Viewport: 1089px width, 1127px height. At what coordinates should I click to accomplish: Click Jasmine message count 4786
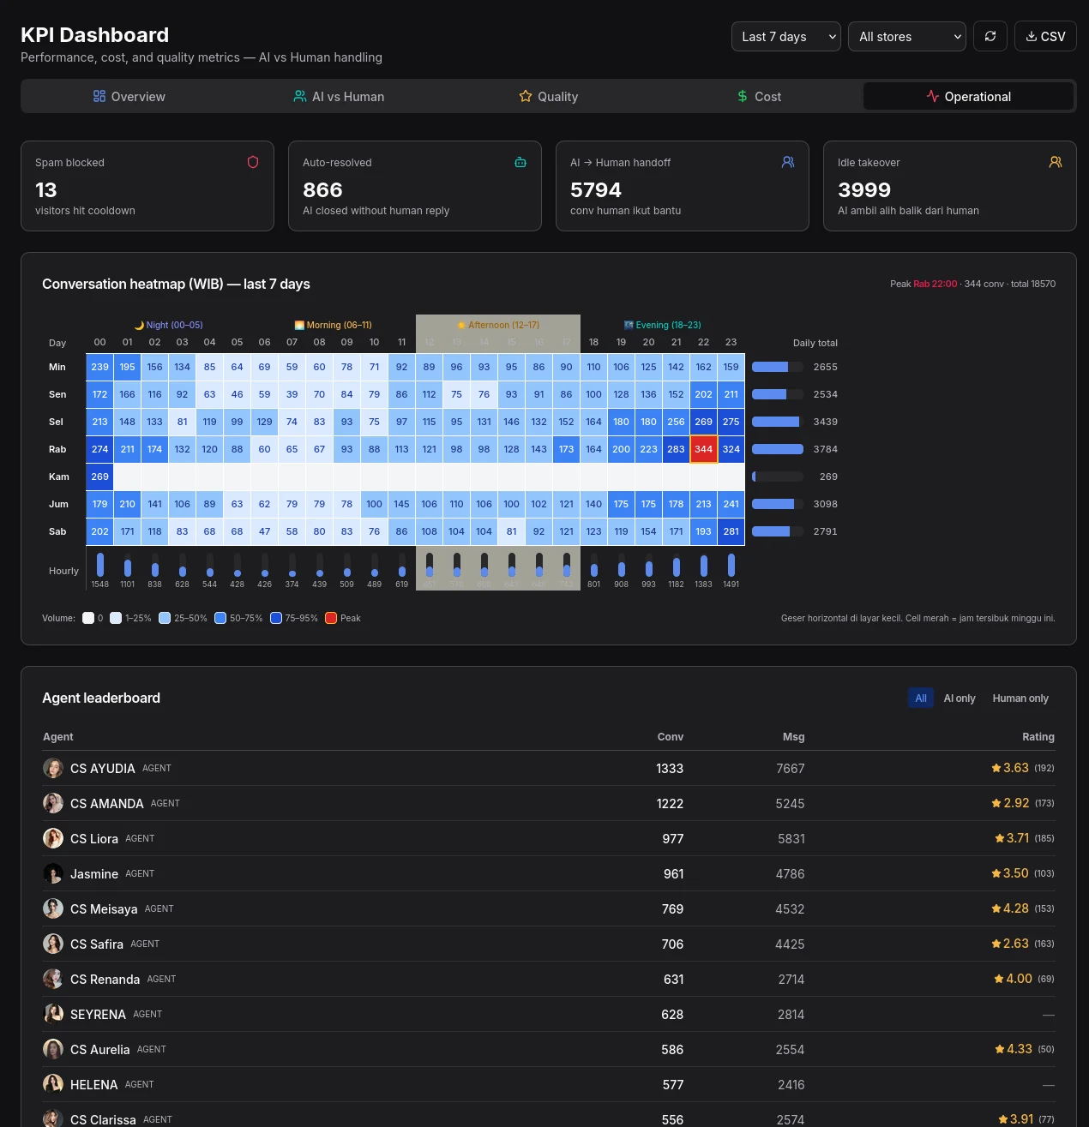click(x=790, y=874)
